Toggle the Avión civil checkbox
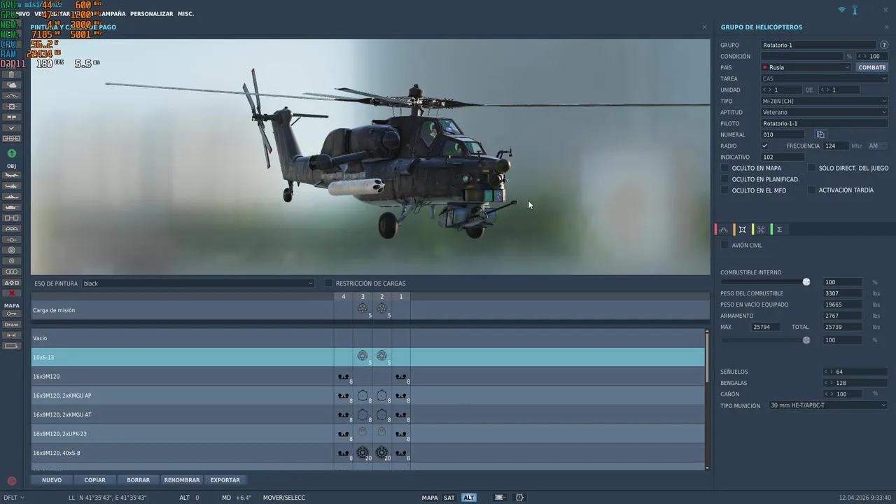 point(725,245)
